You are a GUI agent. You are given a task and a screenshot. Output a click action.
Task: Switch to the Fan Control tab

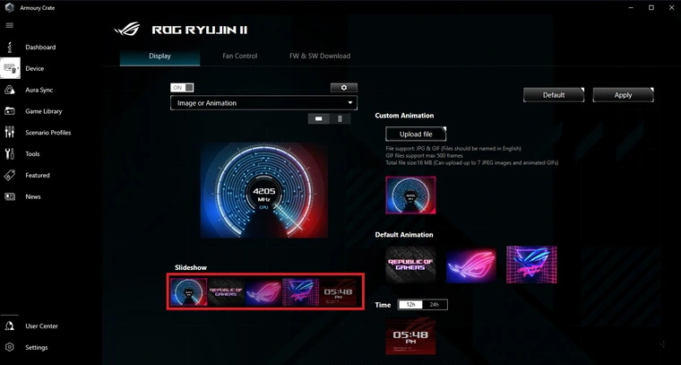(239, 56)
